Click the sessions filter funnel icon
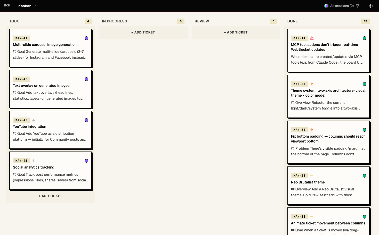Screen dimensions: 379x235 click(358, 6)
